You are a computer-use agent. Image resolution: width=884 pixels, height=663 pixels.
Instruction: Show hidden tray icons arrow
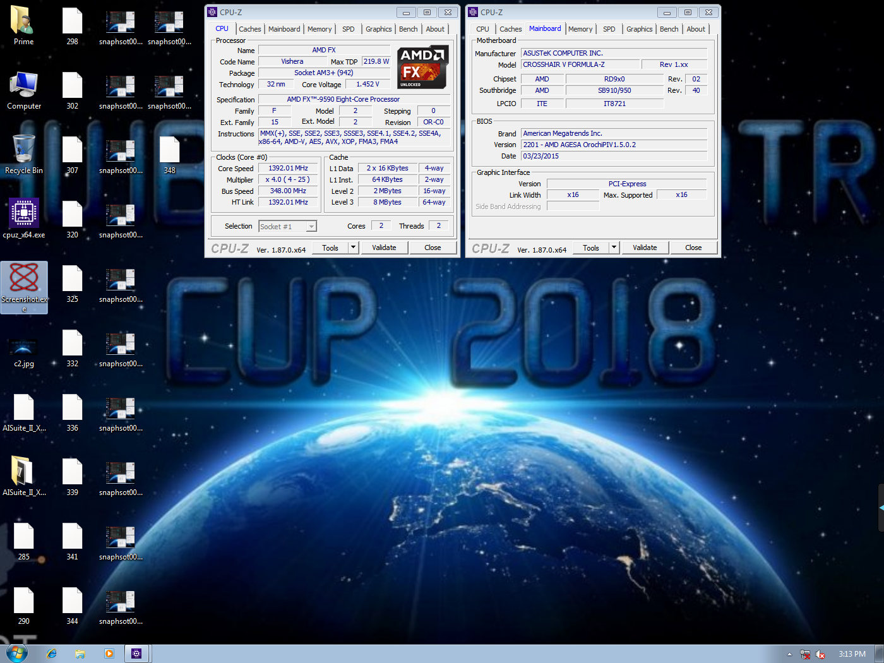pos(789,654)
